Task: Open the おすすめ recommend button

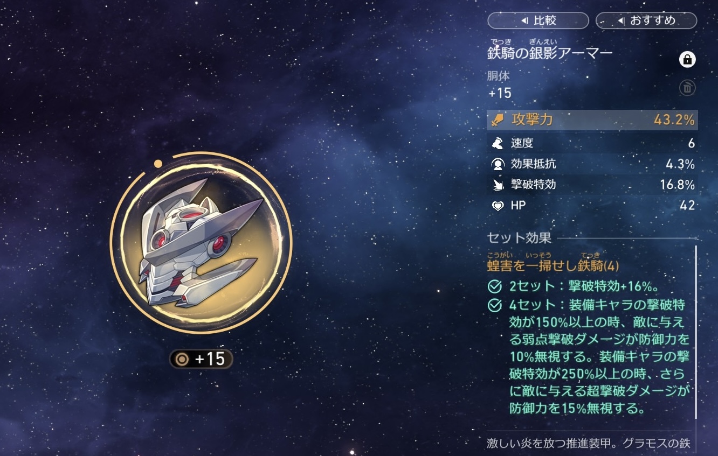Action: point(646,21)
